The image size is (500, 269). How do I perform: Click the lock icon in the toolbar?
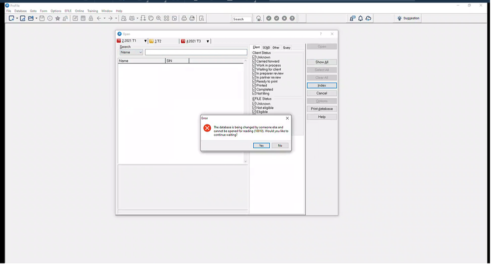[x=91, y=18]
